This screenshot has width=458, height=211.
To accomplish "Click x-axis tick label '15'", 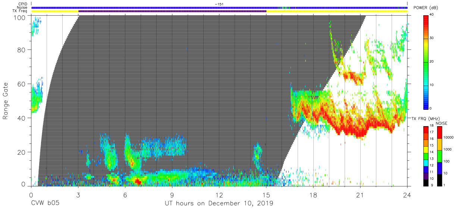I will 266,195.
